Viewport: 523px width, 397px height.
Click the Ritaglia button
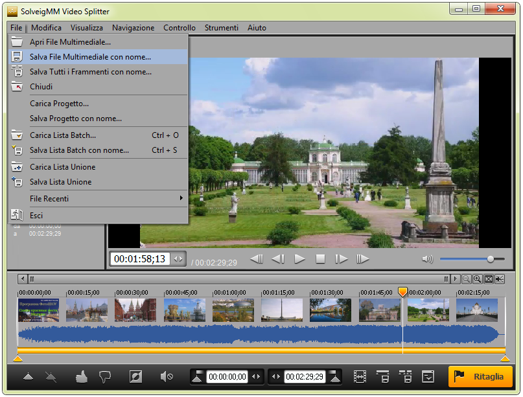[480, 377]
